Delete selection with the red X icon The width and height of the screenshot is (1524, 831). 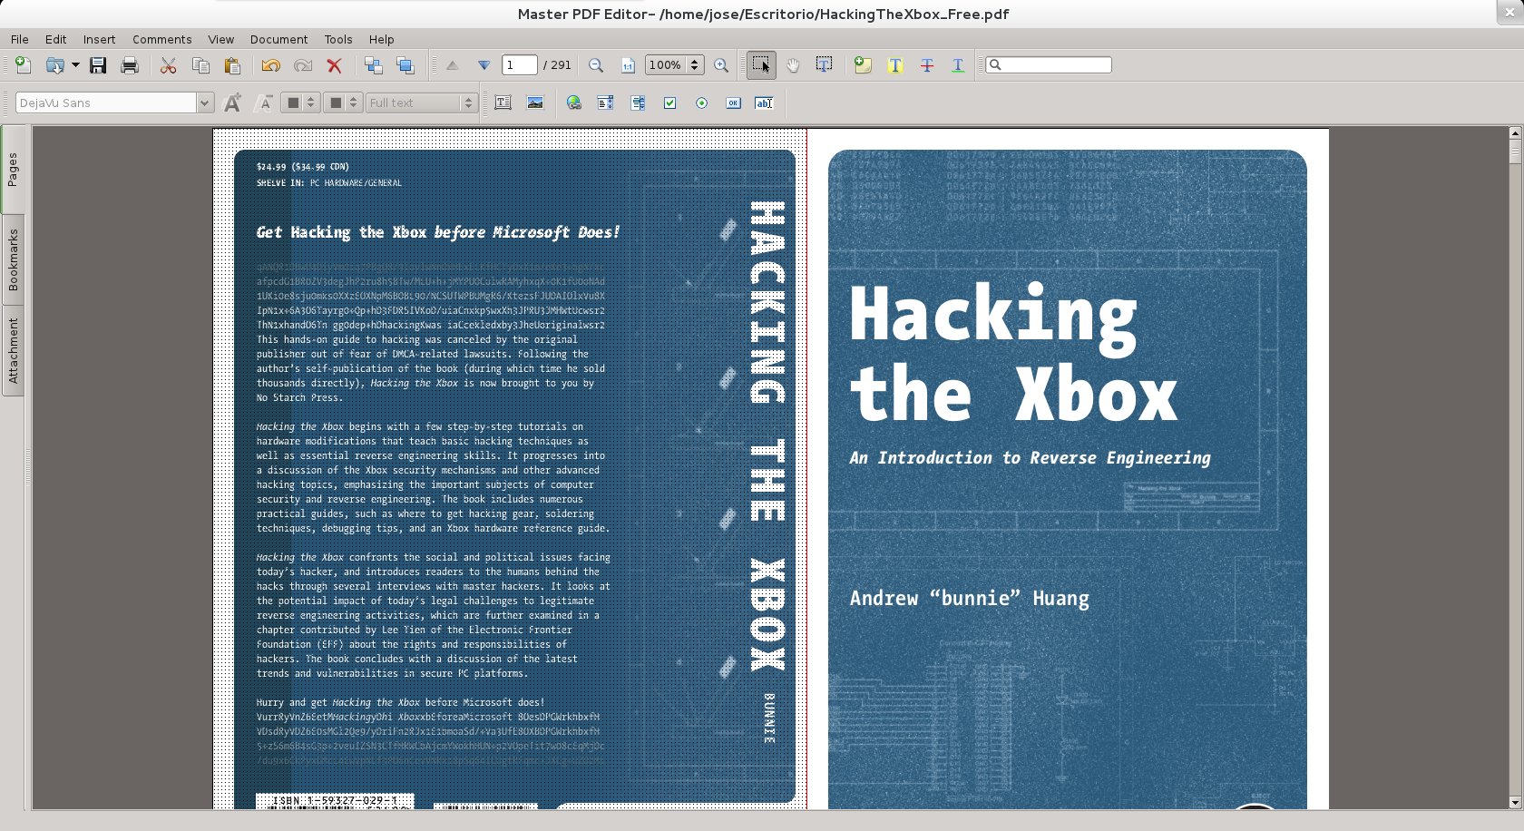click(x=334, y=65)
